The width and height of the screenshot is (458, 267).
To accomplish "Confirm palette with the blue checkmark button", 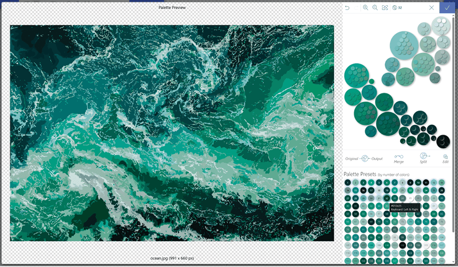I will [447, 7].
